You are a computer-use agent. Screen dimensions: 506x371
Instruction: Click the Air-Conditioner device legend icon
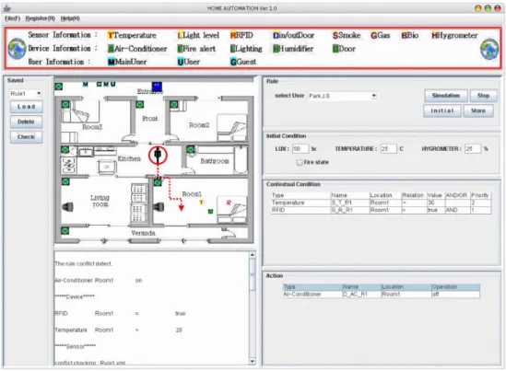(111, 49)
